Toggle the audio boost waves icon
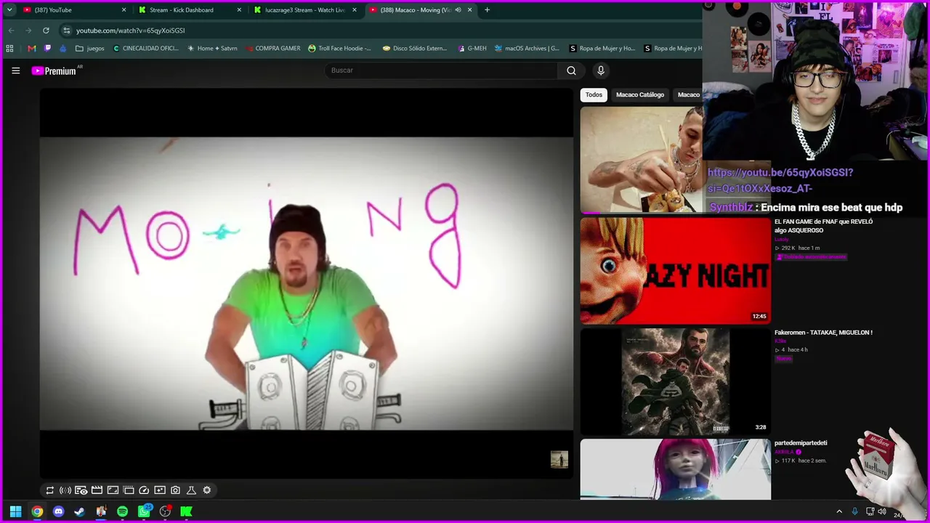Image resolution: width=930 pixels, height=523 pixels. 65,490
